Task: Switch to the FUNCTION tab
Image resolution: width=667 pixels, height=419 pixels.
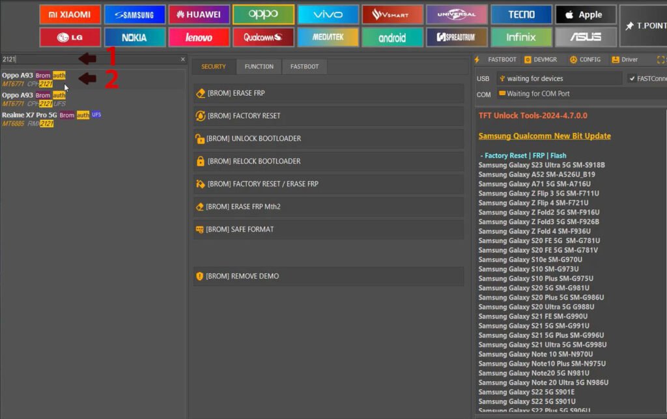Action: click(259, 66)
